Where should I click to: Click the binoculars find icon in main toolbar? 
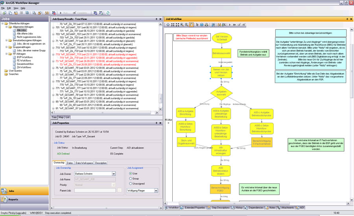click(46, 13)
